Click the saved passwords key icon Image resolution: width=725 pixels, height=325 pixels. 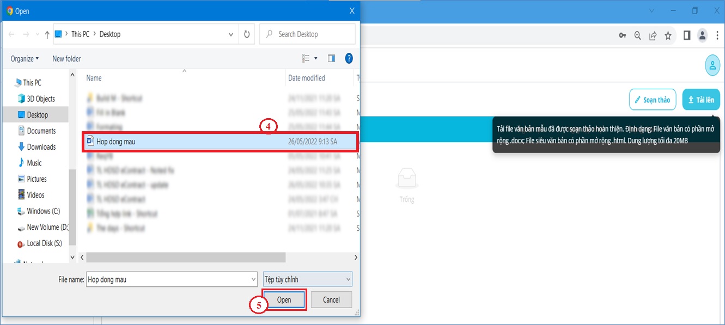[x=622, y=35]
